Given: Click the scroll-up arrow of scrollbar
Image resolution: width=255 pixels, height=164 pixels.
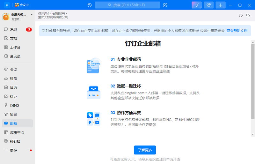Looking at the screenshot, I should click(x=253, y=42).
